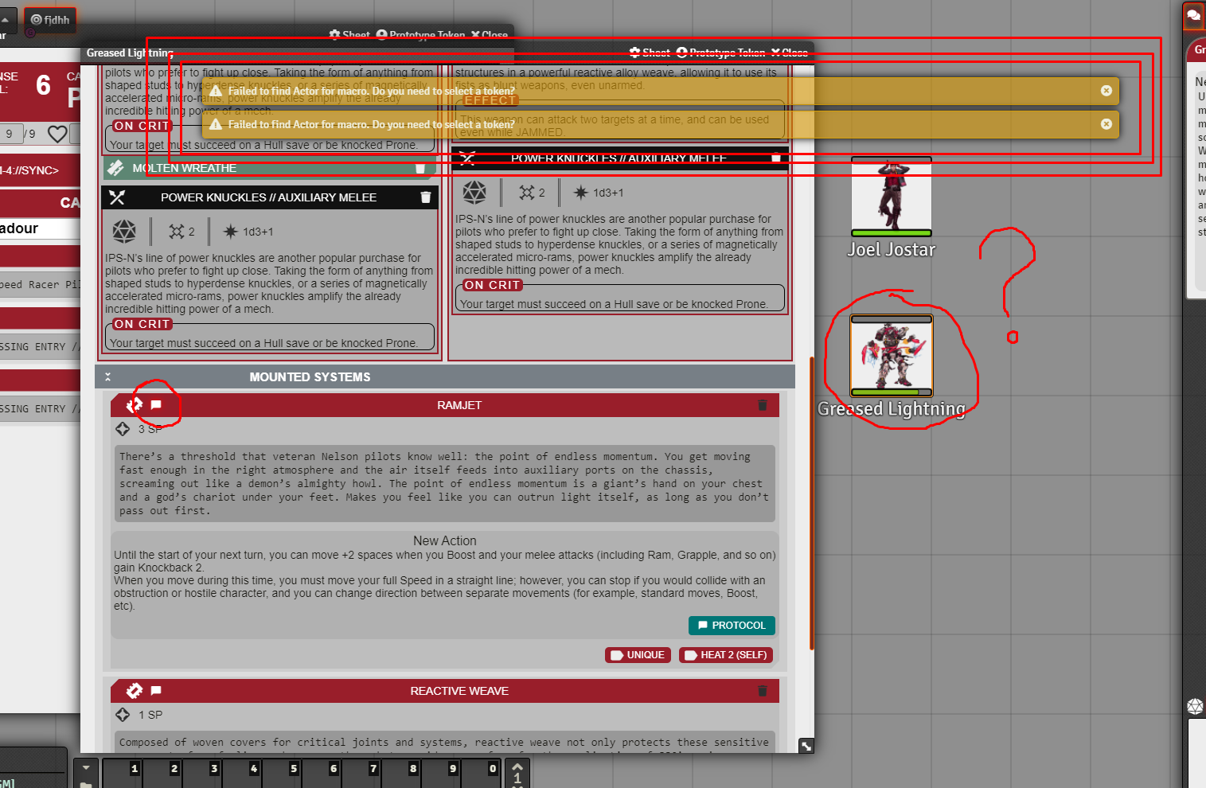Screen dimensions: 1206x788
Task: Select the Greased Lightning token on canvas
Action: [x=891, y=356]
